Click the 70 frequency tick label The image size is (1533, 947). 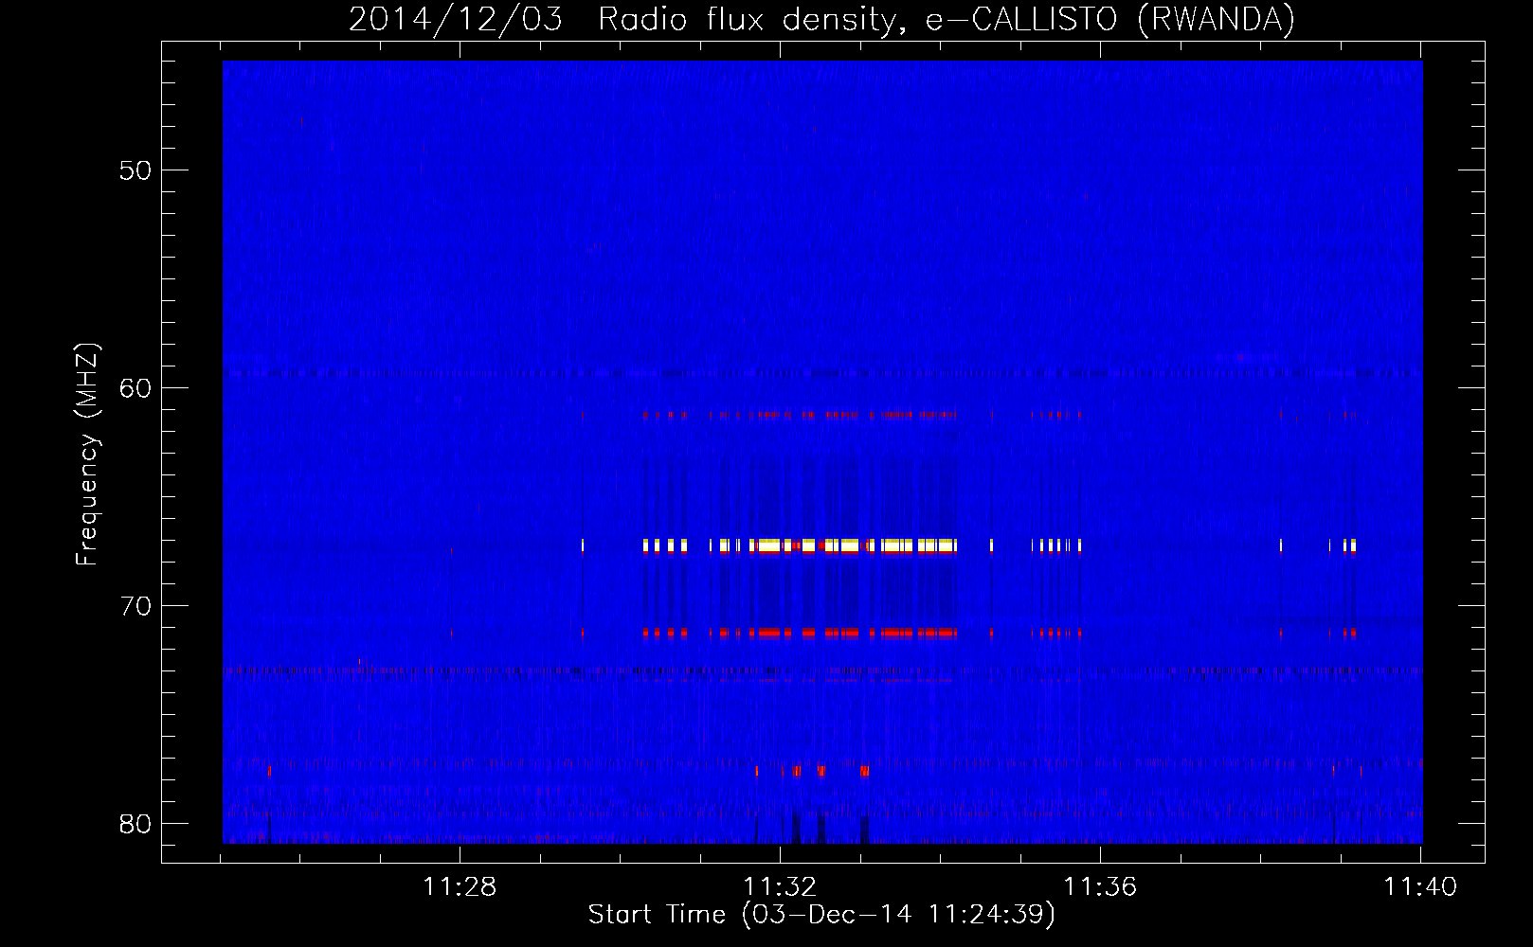pyautogui.click(x=135, y=606)
